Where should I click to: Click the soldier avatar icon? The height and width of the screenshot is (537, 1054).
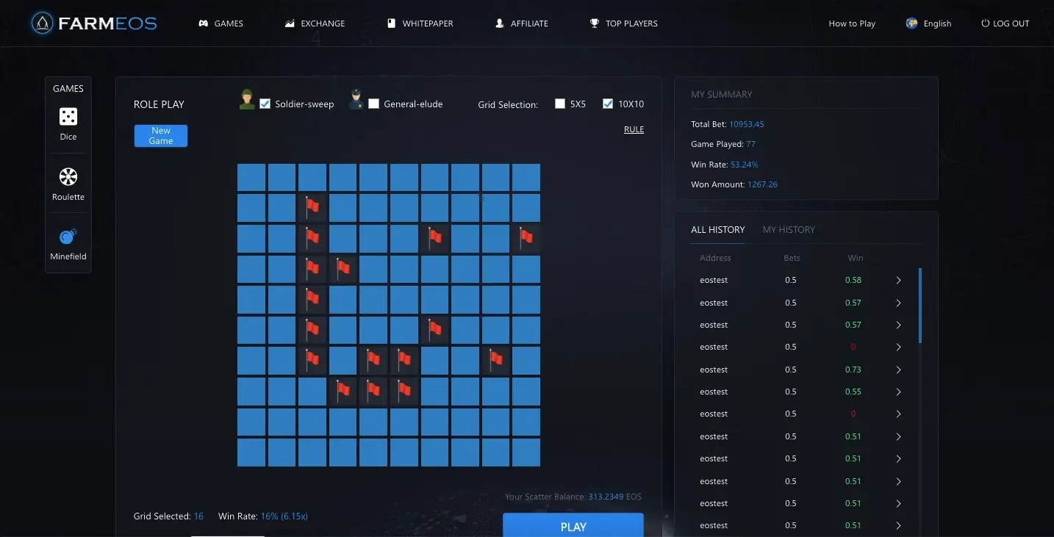click(247, 100)
